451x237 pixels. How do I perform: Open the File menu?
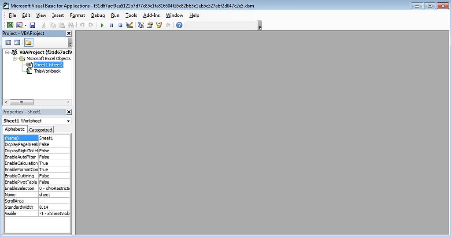click(12, 15)
